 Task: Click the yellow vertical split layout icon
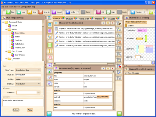50,51
